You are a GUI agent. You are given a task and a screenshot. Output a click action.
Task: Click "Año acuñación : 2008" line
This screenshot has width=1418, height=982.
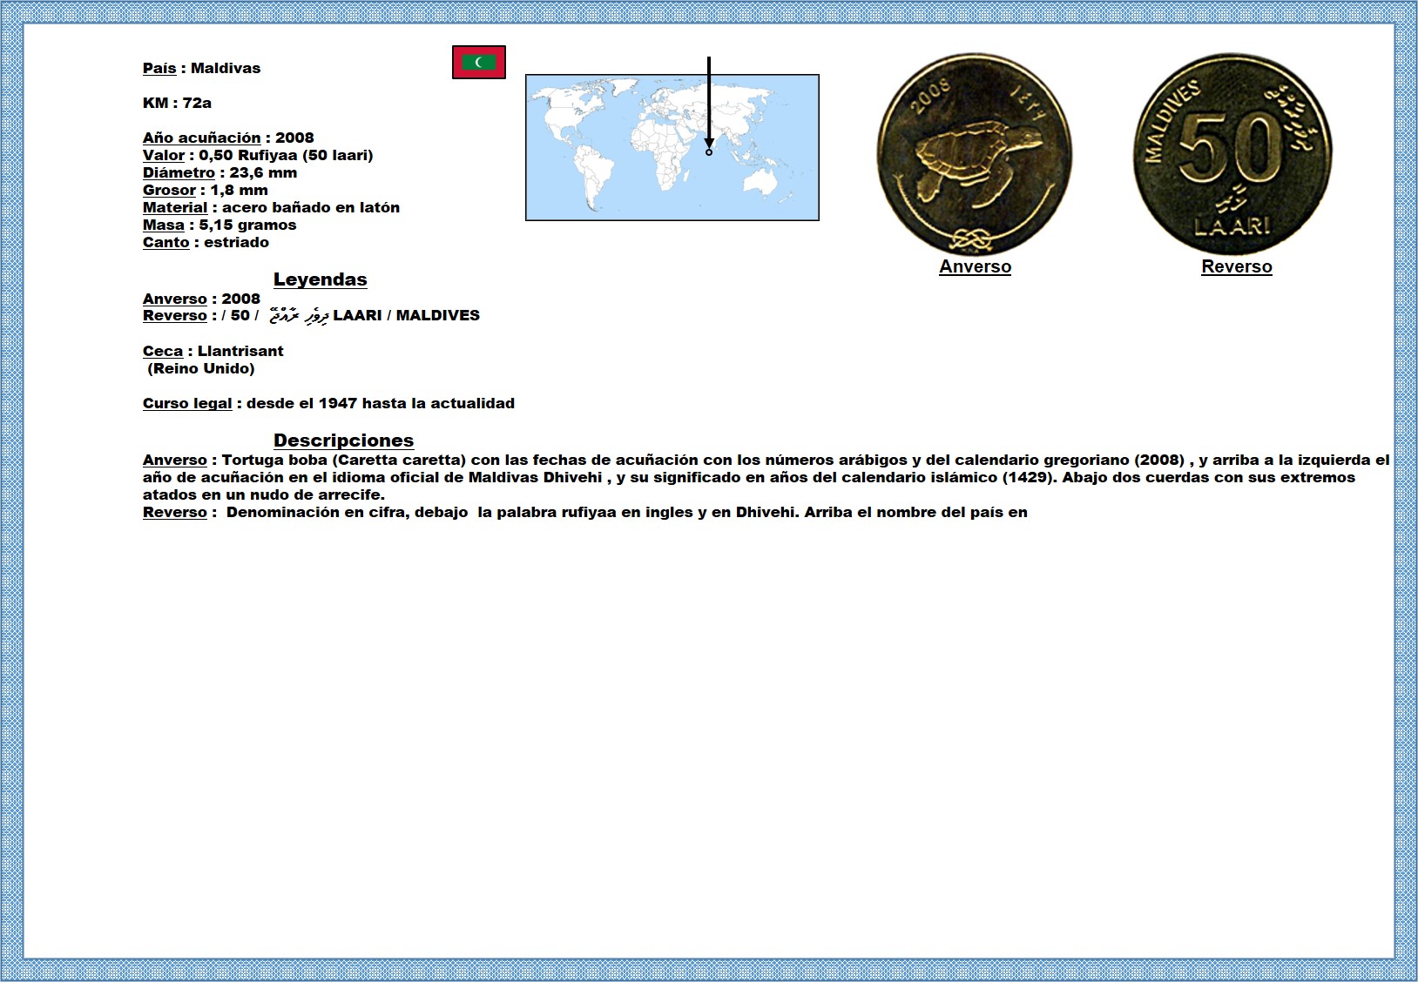click(x=228, y=138)
